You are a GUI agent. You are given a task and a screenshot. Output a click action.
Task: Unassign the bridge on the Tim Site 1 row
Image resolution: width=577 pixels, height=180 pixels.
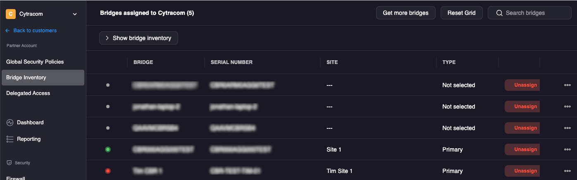[x=522, y=171]
